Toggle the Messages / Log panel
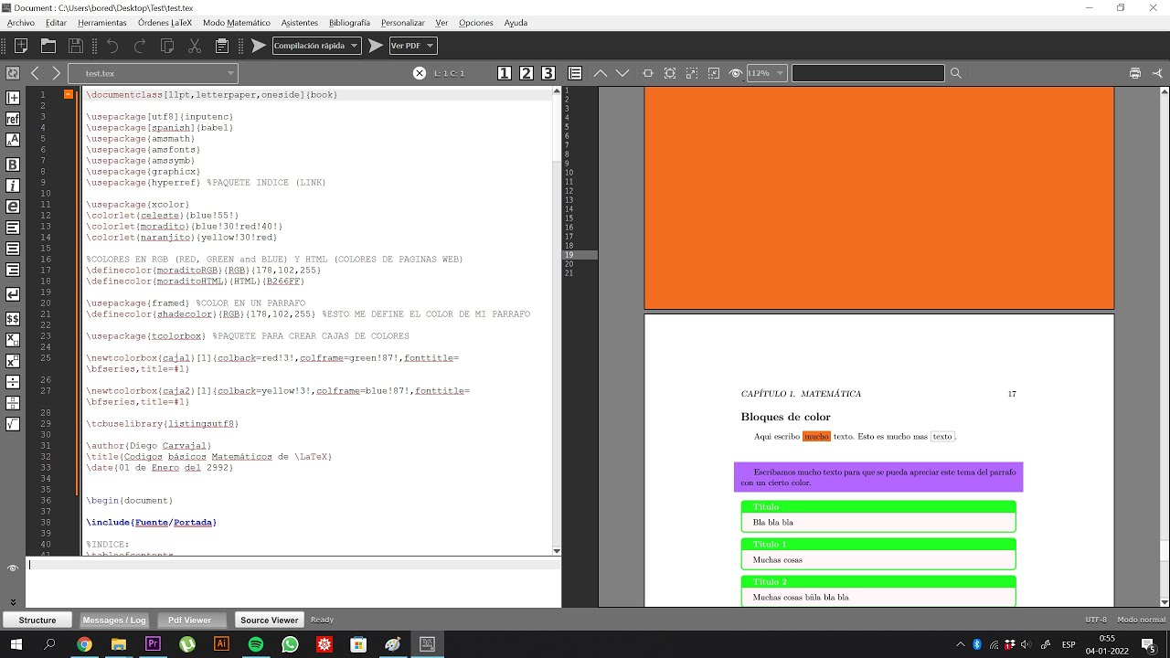The height and width of the screenshot is (658, 1170). 115,621
